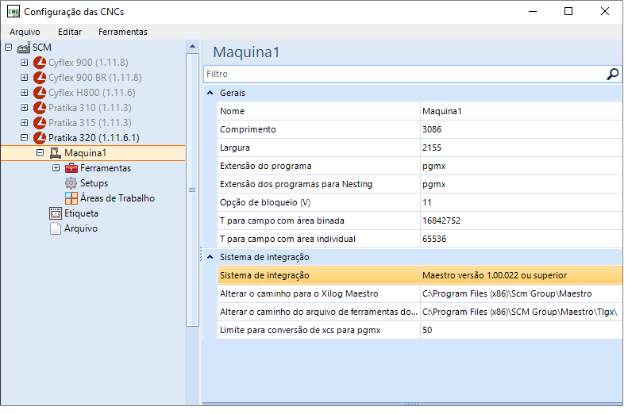The height and width of the screenshot is (414, 628).
Task: Collapse the Maquina1 tree node
Action: click(x=40, y=153)
